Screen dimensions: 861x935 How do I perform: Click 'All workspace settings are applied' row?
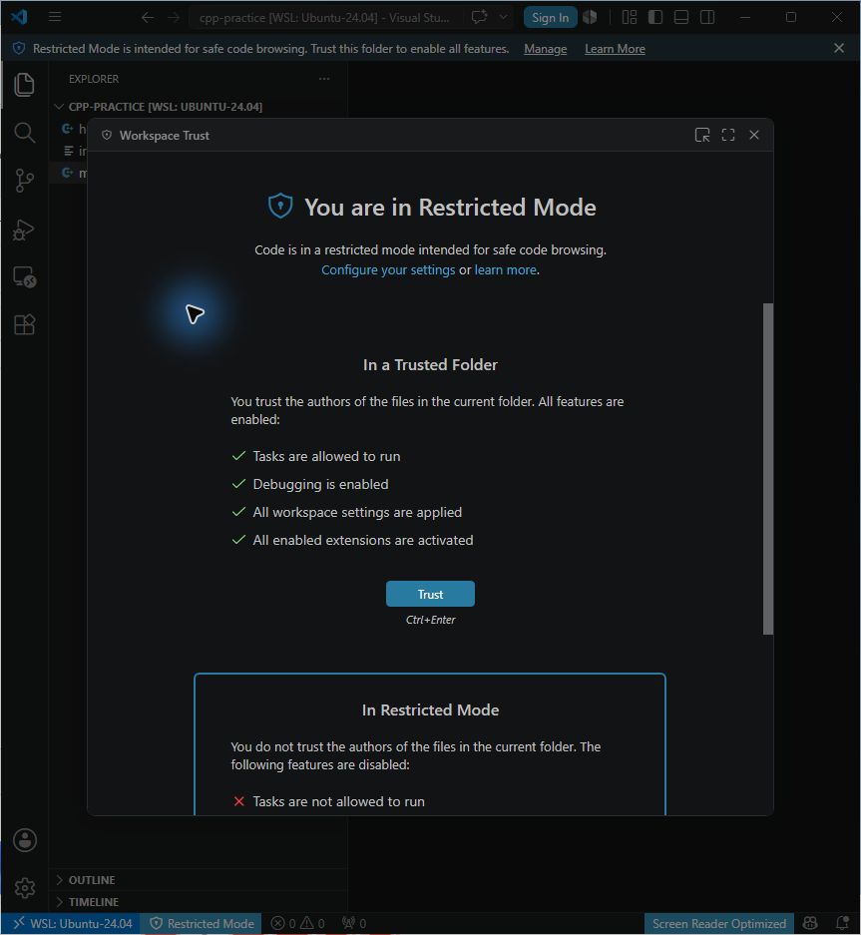346,512
